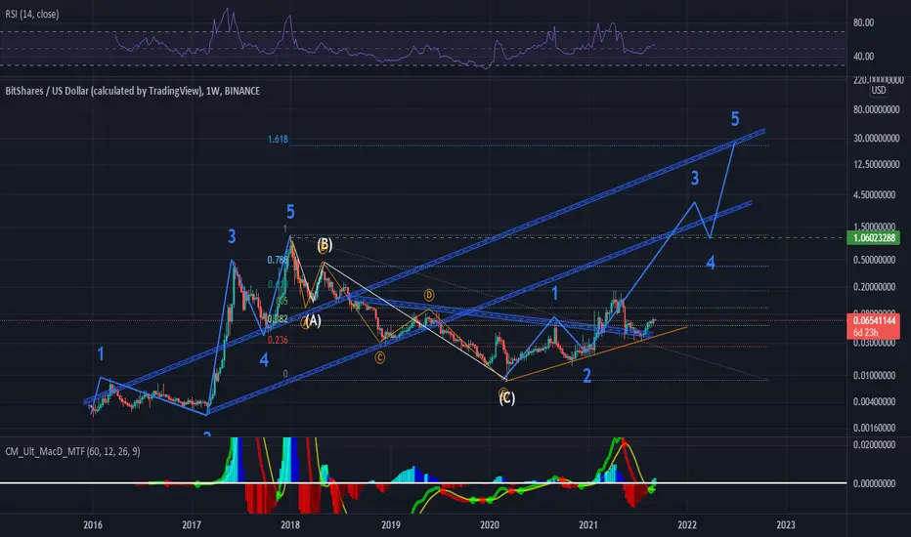The width and height of the screenshot is (911, 537).
Task: Click the 0.01000000 price axis value
Action: pyautogui.click(x=874, y=376)
